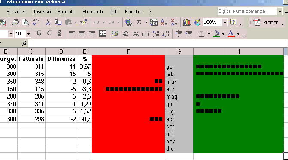Viewport: 288px width, 160px height.
Task: Merge and center cells
Action: 102,34
